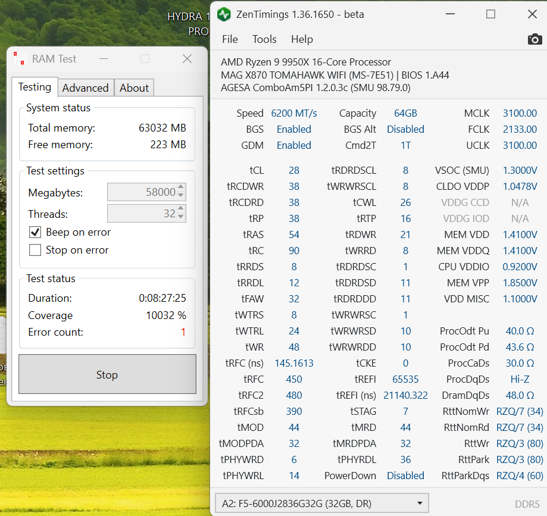Maximize the ZenTimings window

pyautogui.click(x=491, y=14)
